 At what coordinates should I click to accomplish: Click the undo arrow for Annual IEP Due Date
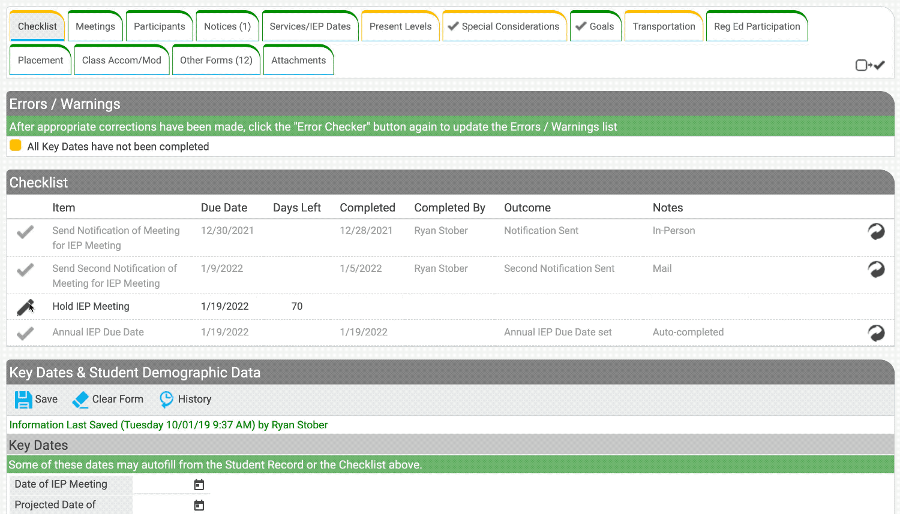(x=876, y=333)
